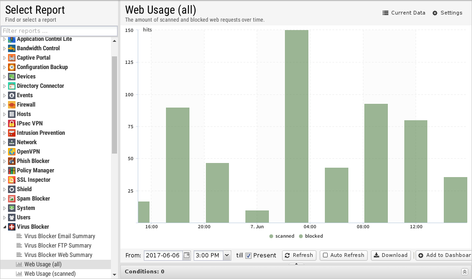Click Add to Dashboard button

tap(445, 255)
